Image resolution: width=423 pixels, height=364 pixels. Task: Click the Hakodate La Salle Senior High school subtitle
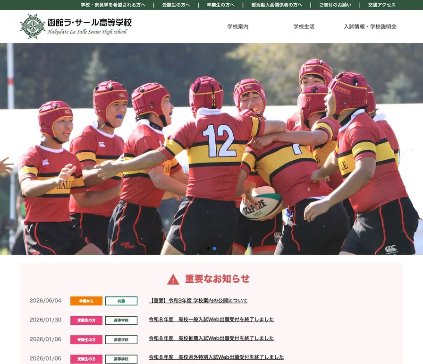pos(87,32)
